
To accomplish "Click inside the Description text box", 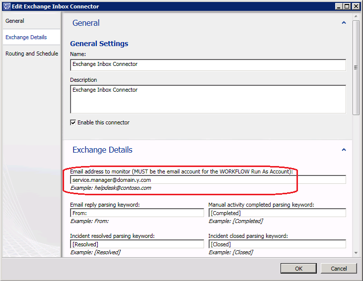I will click(208, 99).
